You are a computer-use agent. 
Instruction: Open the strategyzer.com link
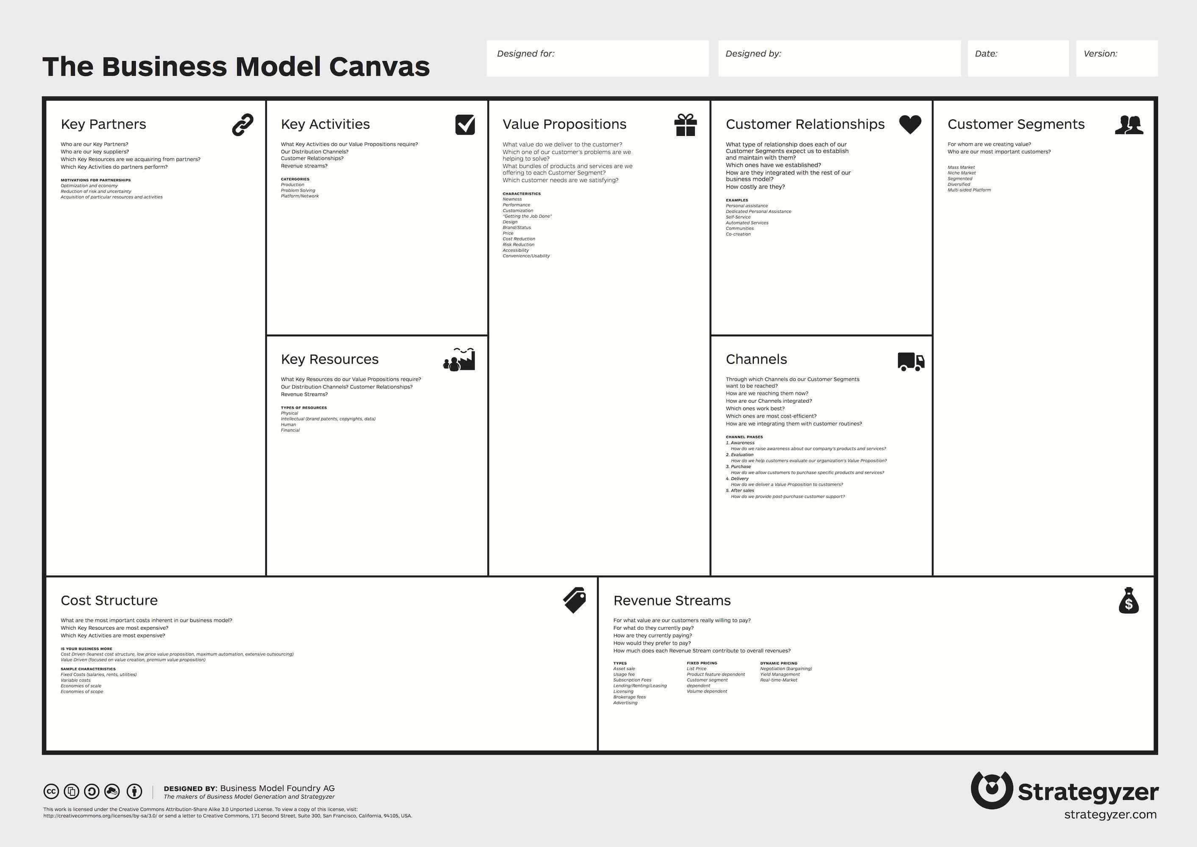1110,814
